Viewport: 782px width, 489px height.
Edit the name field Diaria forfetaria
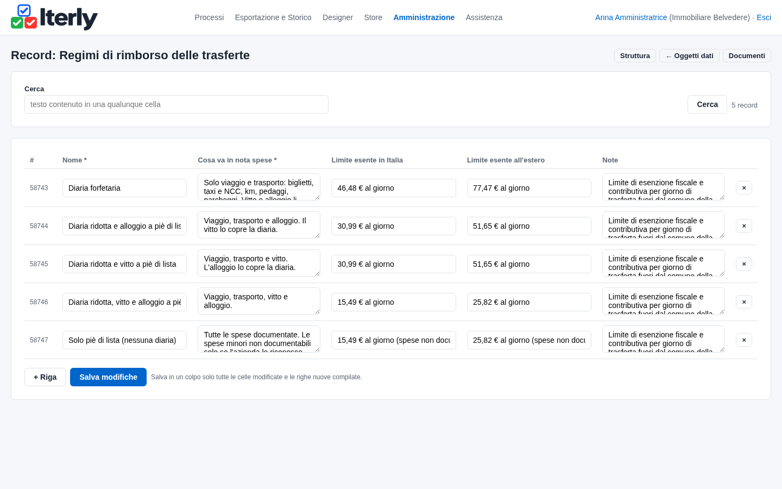pos(124,188)
